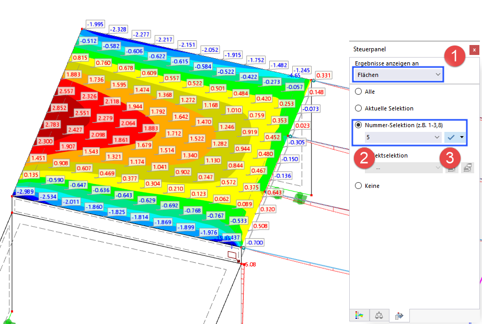Image resolution: width=482 pixels, height=324 pixels.
Task: Click the result value -2.277
Action: pyautogui.click(x=141, y=35)
